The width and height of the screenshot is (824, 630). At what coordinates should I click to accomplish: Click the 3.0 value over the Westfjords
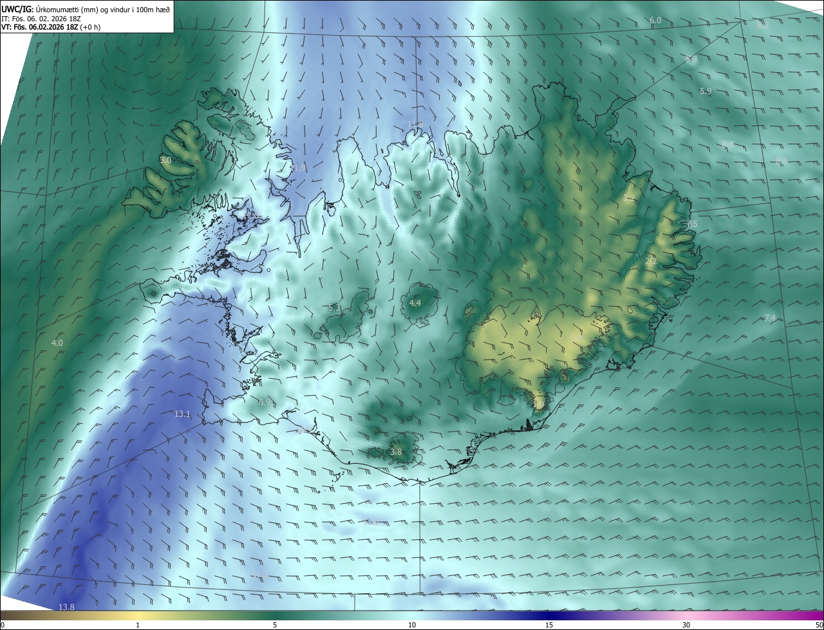pyautogui.click(x=165, y=160)
